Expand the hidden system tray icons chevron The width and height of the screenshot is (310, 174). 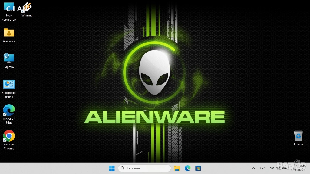[254, 168]
